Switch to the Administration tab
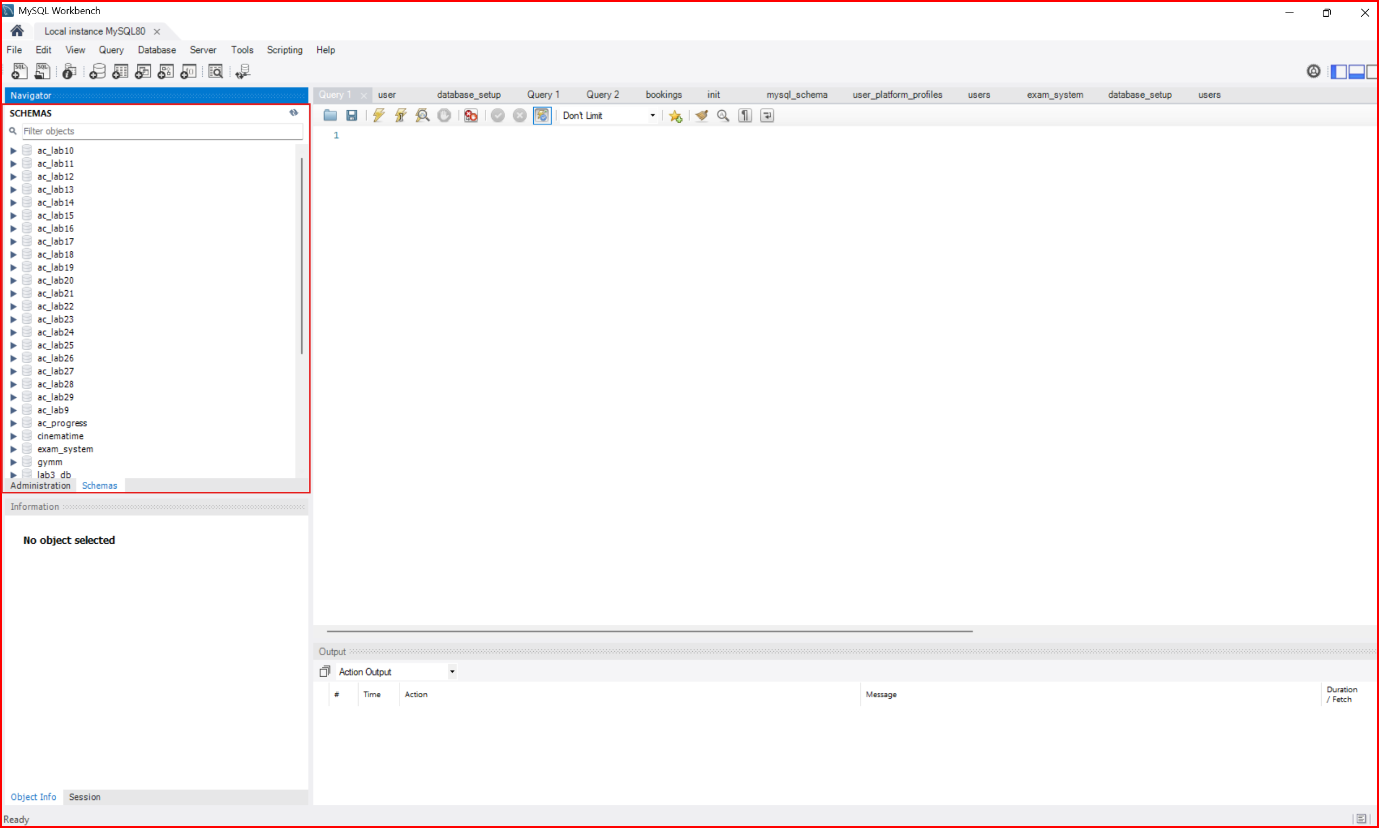 [39, 485]
